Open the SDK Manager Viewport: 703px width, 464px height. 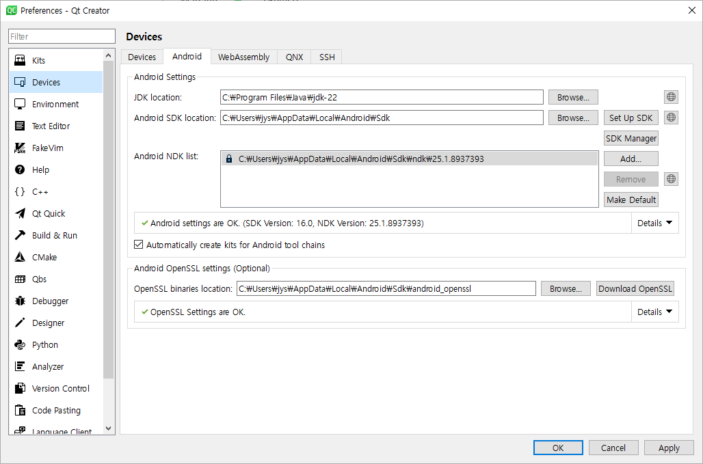631,139
